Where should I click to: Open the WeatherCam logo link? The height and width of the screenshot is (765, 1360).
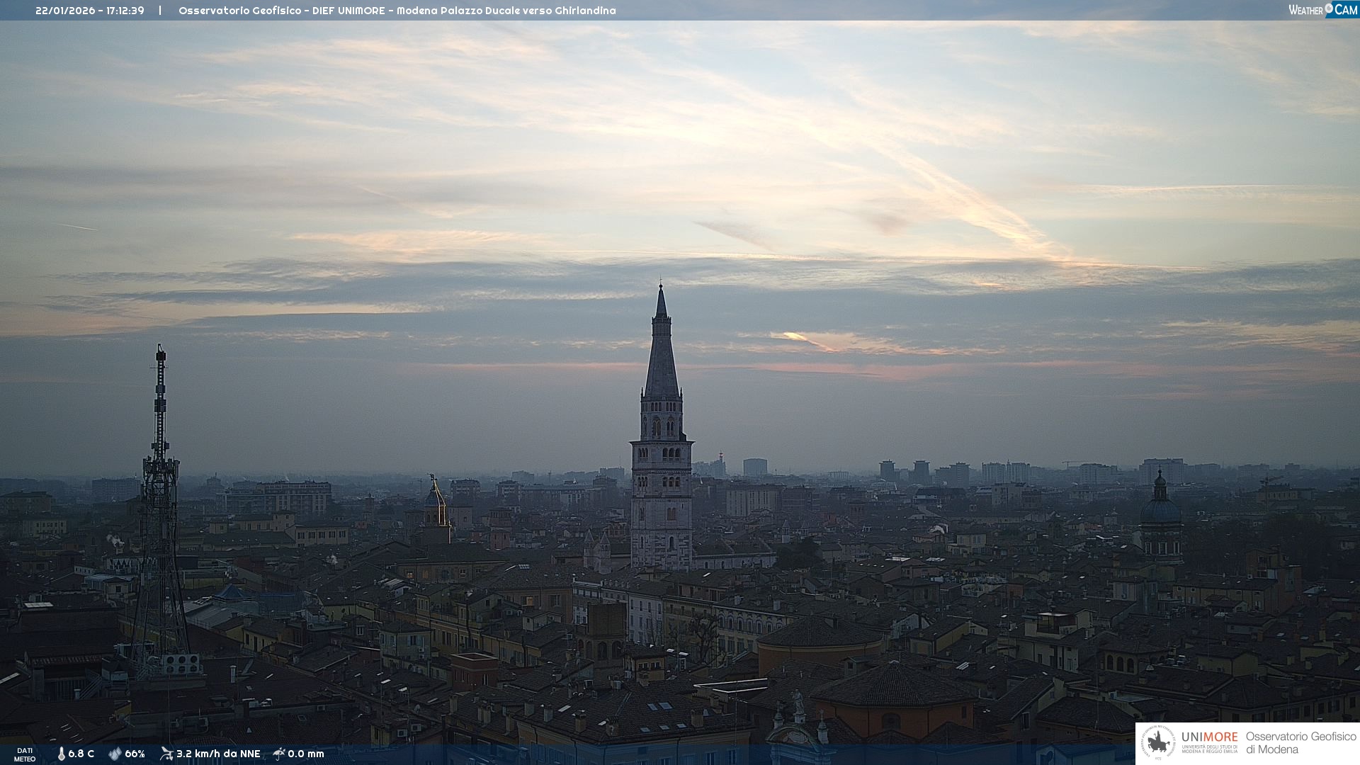[1322, 10]
